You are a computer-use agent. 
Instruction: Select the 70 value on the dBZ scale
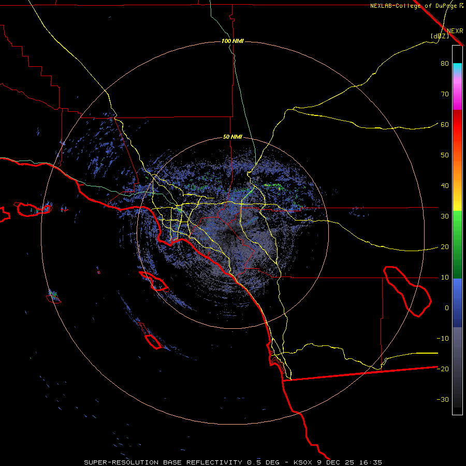[x=445, y=94]
